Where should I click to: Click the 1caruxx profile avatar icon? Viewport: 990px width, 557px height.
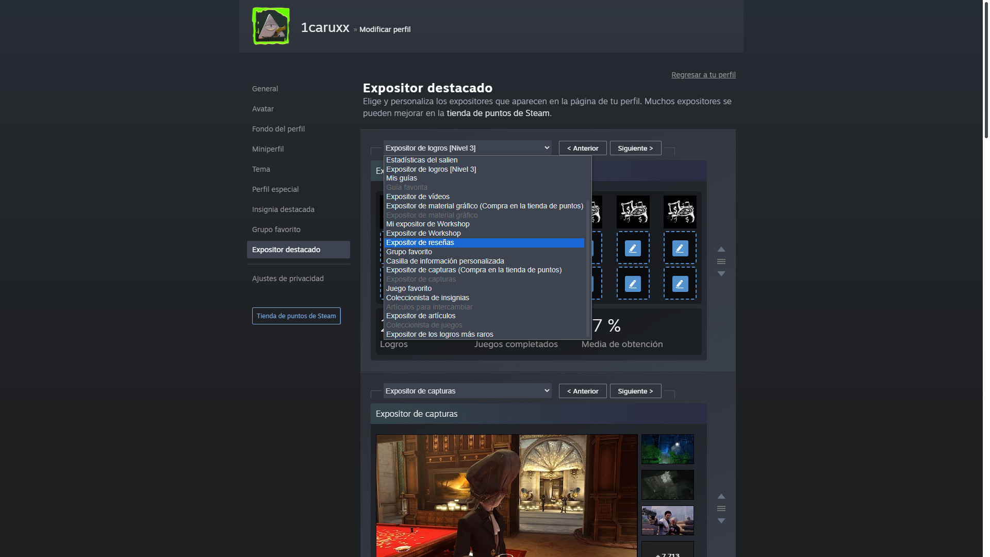coord(271,26)
